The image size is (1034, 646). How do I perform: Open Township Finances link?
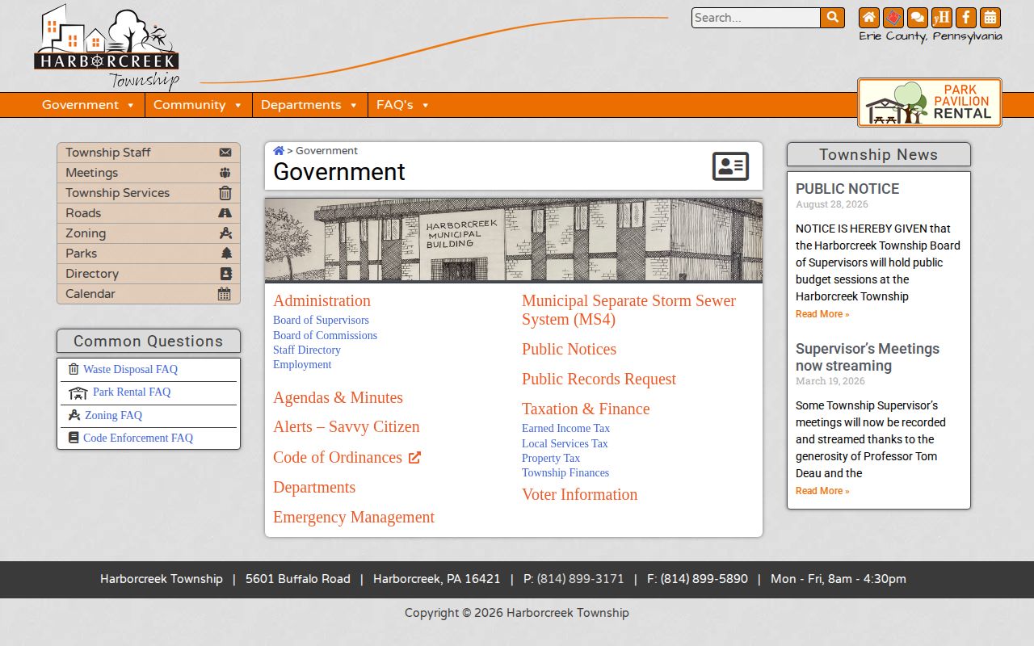pyautogui.click(x=565, y=472)
